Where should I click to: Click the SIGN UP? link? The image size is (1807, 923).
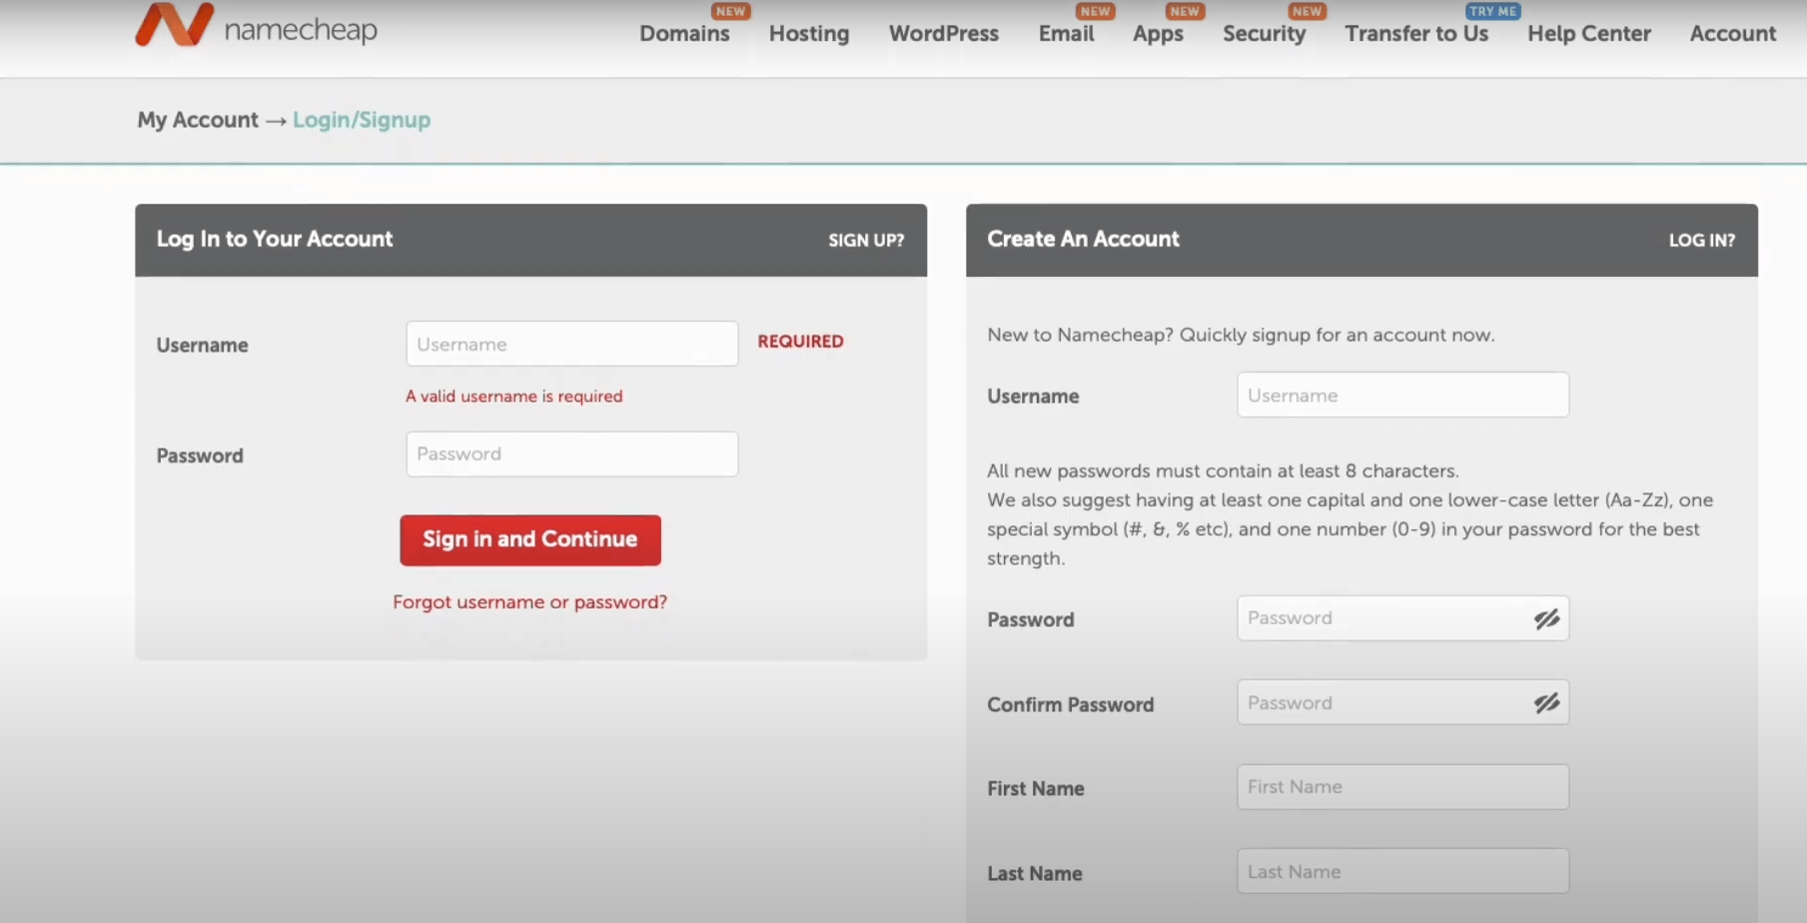click(866, 240)
